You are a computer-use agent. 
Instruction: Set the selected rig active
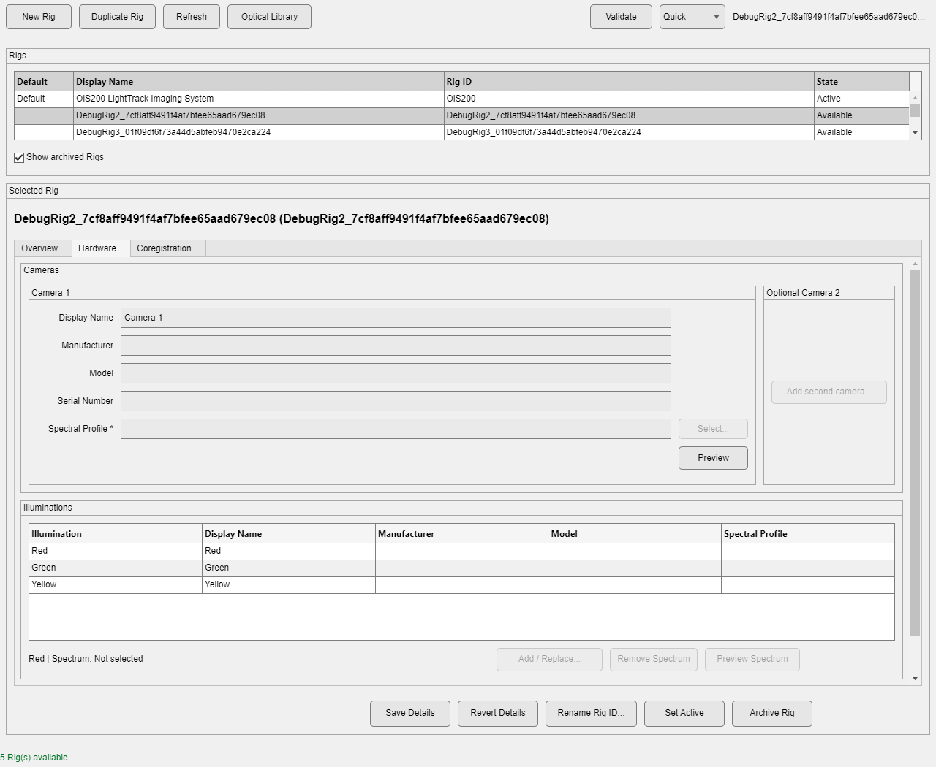pyautogui.click(x=684, y=714)
